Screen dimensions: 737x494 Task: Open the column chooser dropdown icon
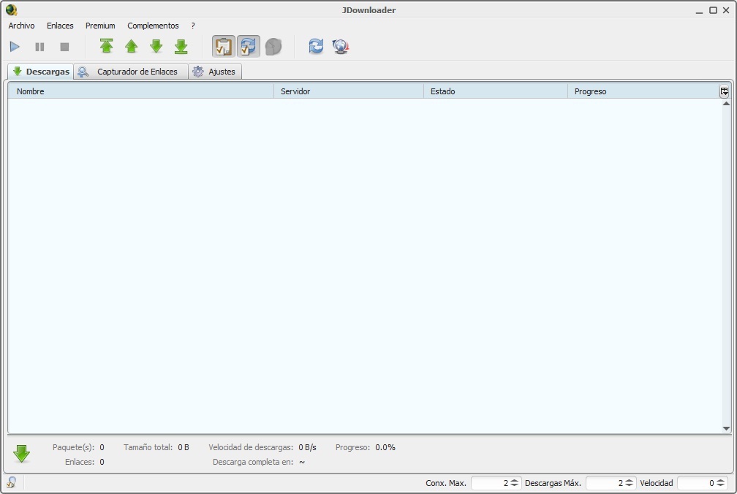(x=725, y=91)
